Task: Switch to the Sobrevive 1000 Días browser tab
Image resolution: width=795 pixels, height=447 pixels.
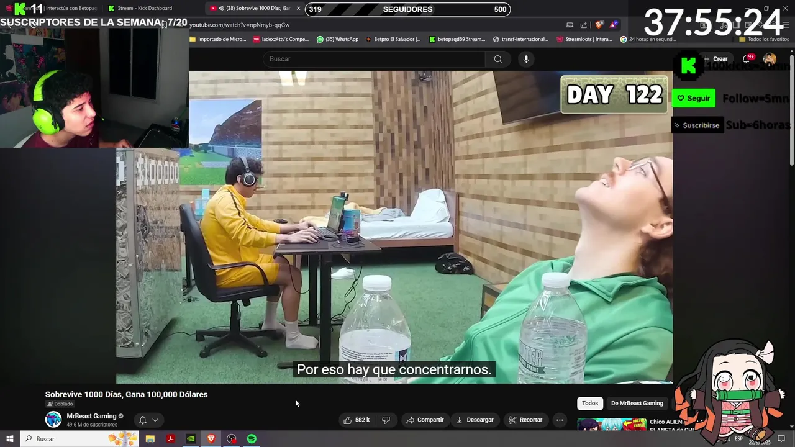Action: pos(255,8)
